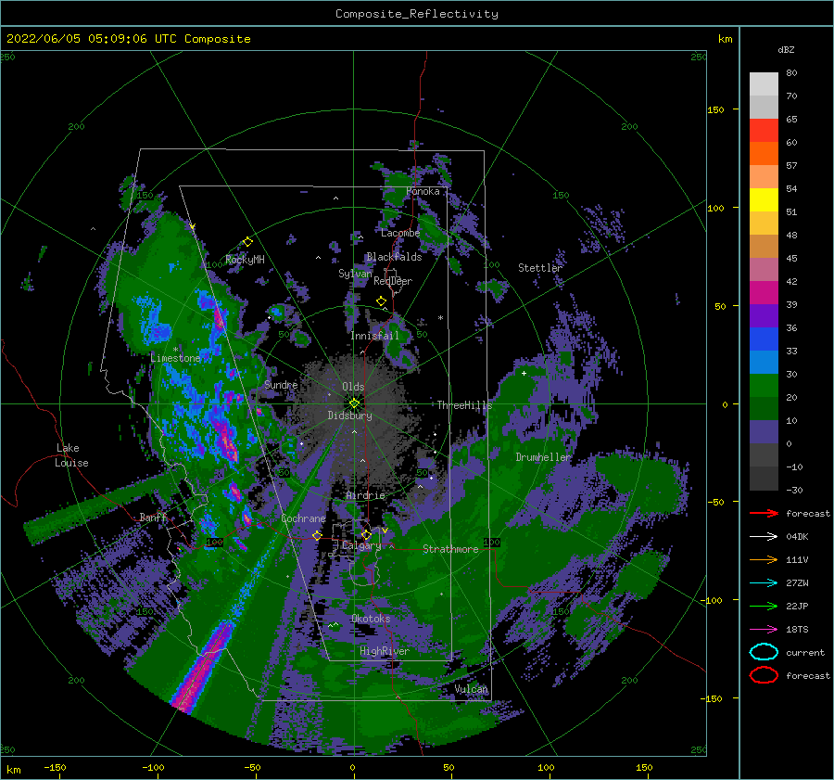This screenshot has height=780, width=834.
Task: Click the Limestone label on map
Action: [175, 358]
